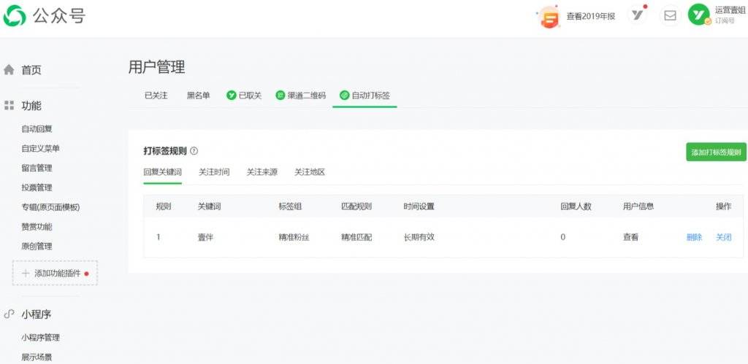Viewport: 748px width, 364px height.
Task: Click the Y plugin icon with red dot
Action: point(637,15)
